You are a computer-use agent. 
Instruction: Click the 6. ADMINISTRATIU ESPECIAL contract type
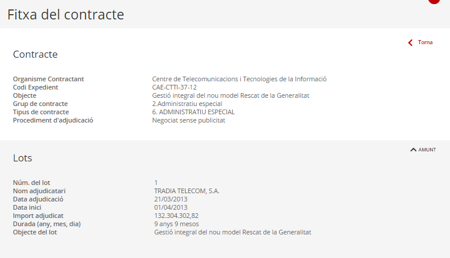(x=193, y=112)
